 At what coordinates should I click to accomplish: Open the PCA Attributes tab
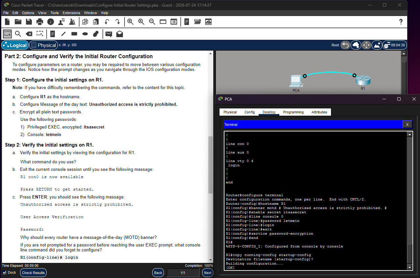(x=319, y=112)
